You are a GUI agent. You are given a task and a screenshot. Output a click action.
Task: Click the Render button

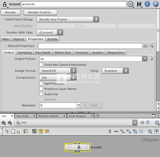(11, 12)
